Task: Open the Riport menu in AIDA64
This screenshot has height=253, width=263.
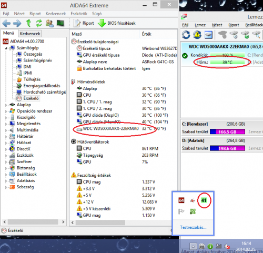Action: click(35, 14)
